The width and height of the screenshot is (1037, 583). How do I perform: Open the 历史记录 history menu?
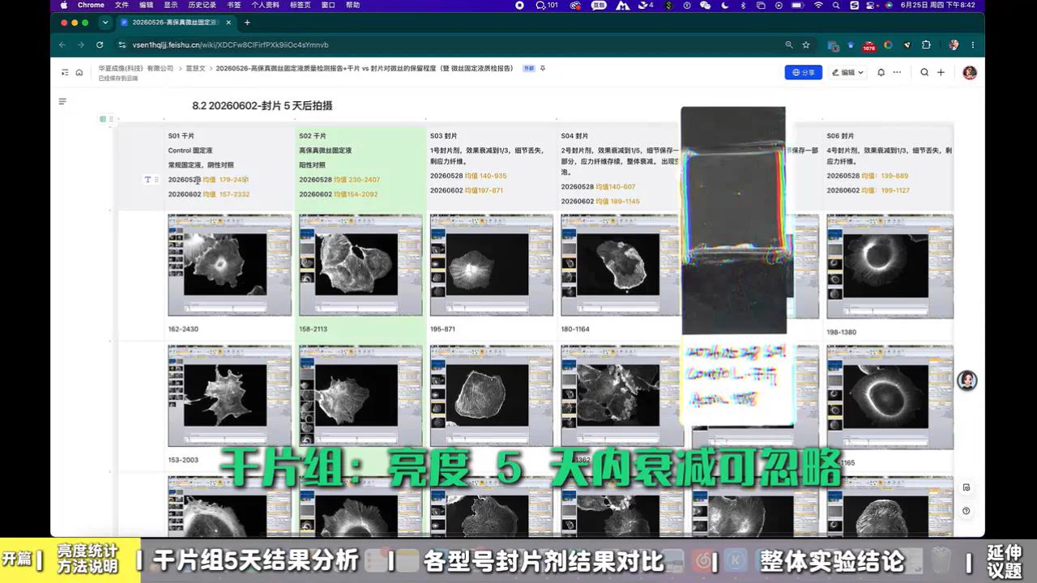[x=202, y=5]
